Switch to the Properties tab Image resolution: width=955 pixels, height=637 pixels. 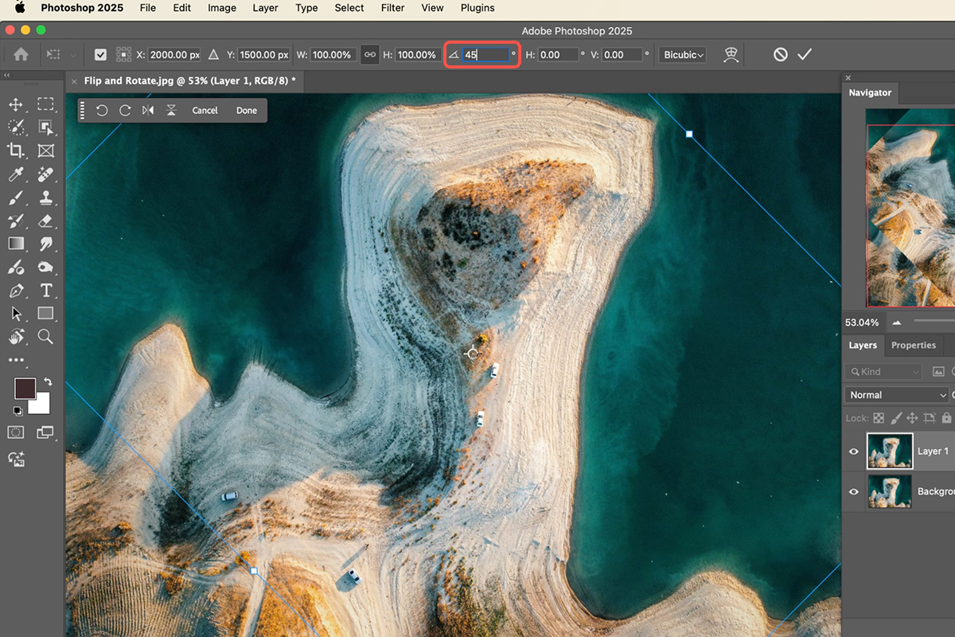(914, 345)
